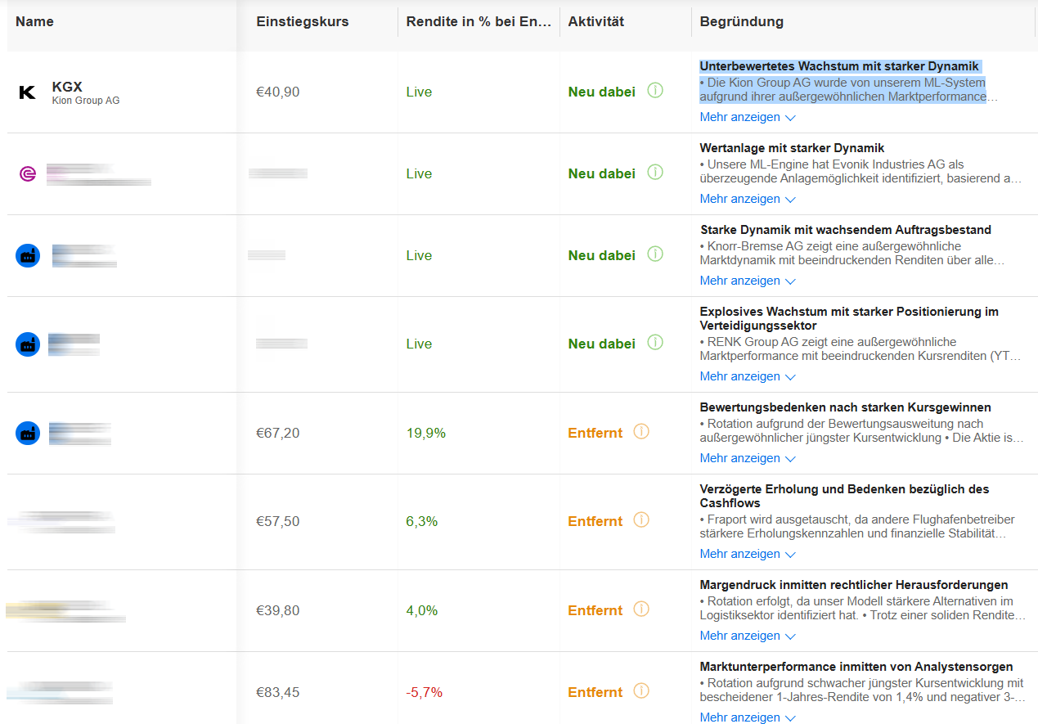This screenshot has height=724, width=1038.
Task: Open info icon beside Entfernt in Fraport row
Action: [x=641, y=520]
